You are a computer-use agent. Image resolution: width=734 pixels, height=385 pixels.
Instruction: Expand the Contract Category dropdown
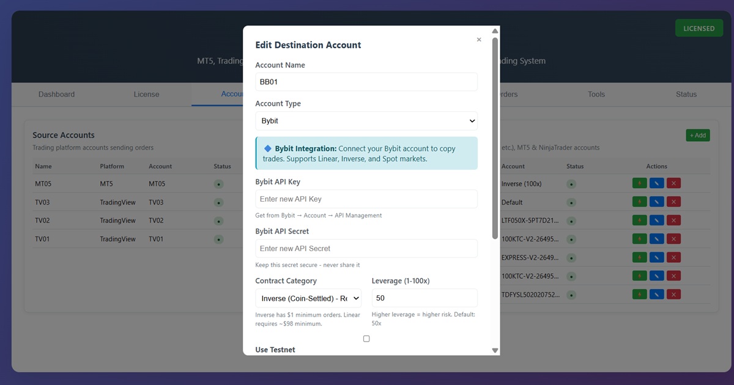click(308, 298)
